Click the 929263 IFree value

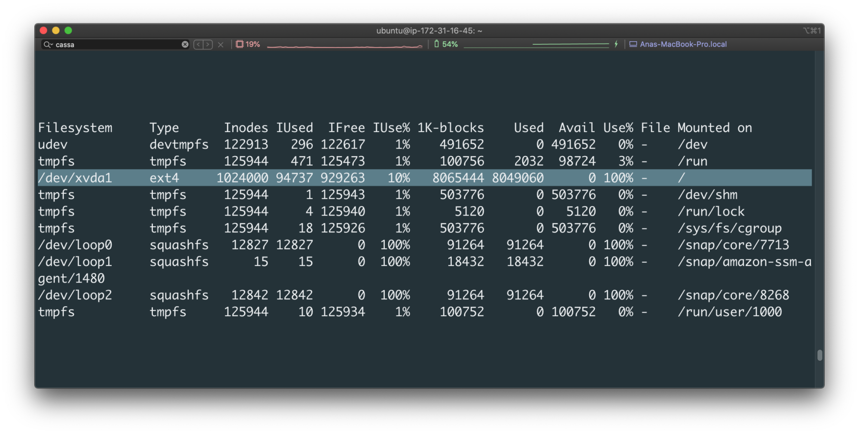343,178
